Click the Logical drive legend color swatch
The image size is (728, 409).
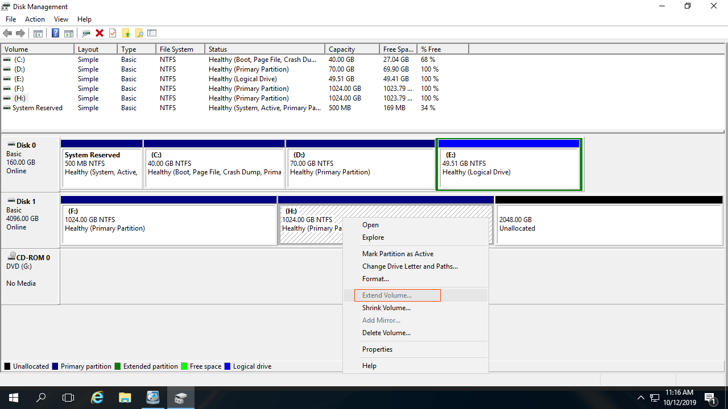[228, 366]
